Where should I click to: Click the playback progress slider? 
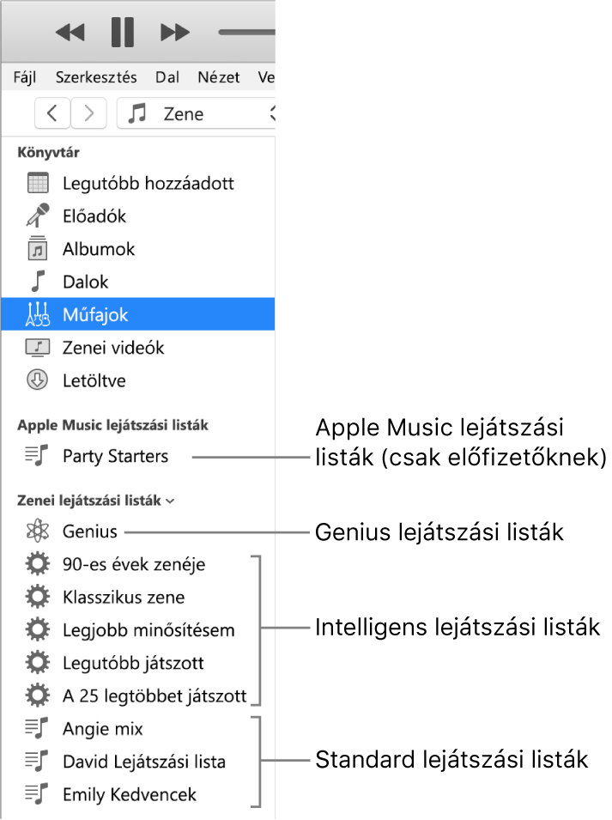click(x=246, y=32)
